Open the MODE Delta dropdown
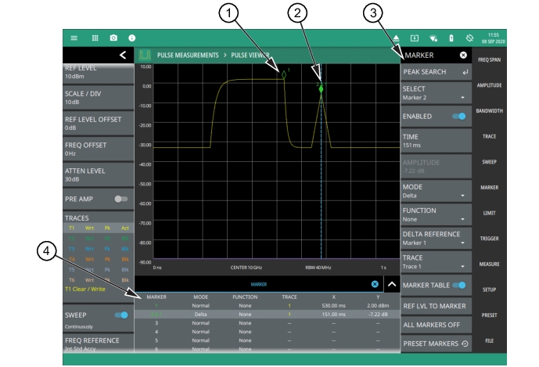Screen dimensions: 539x367 436,191
